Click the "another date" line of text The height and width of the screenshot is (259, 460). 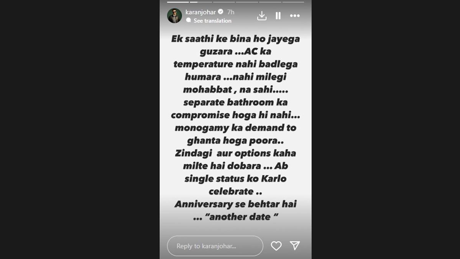click(x=235, y=217)
